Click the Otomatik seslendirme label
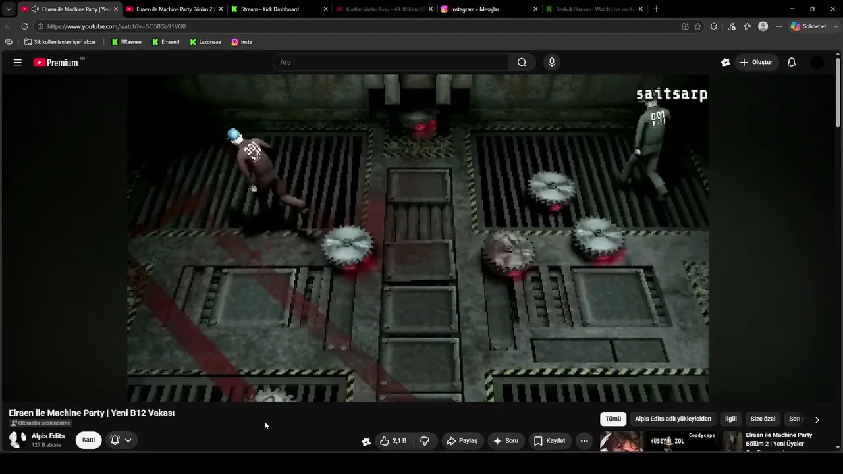The image size is (843, 474). click(x=40, y=423)
